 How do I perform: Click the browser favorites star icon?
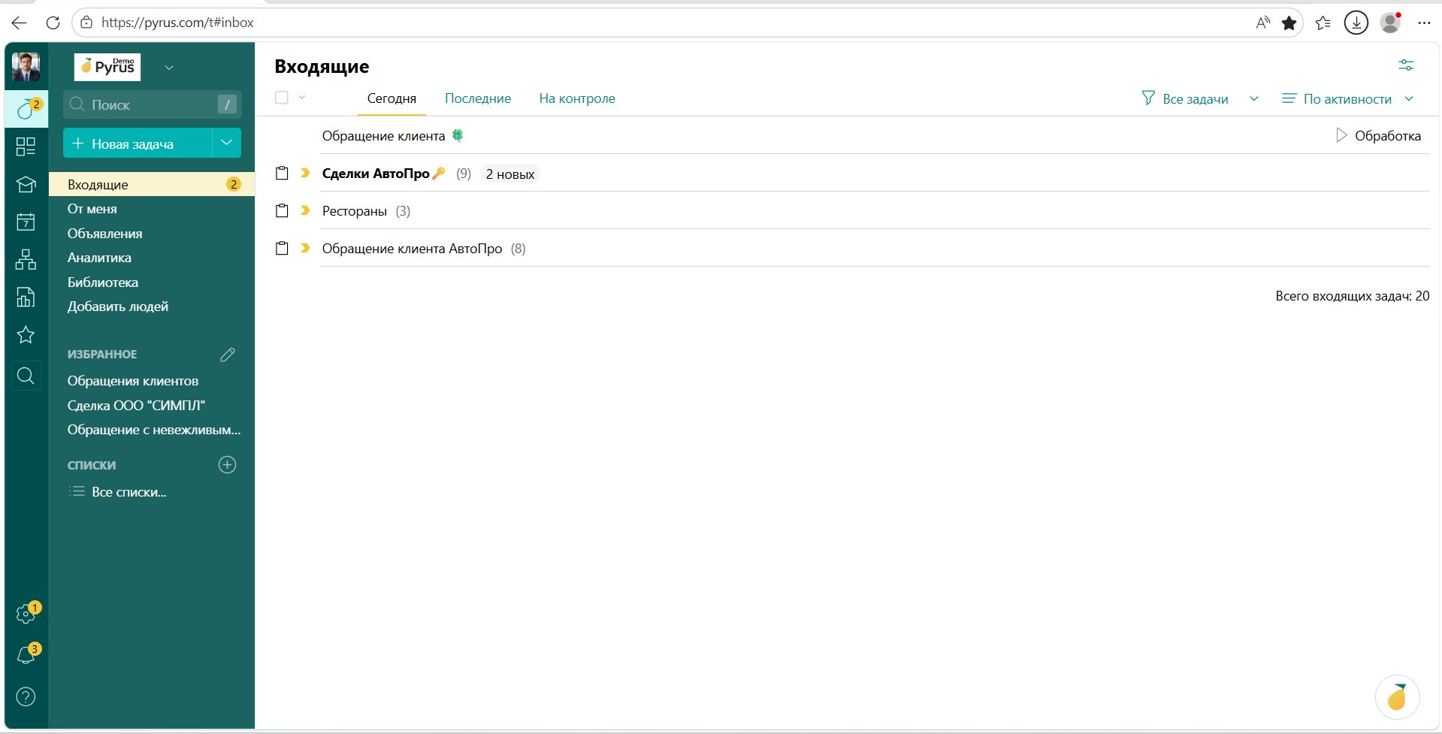click(x=1289, y=23)
